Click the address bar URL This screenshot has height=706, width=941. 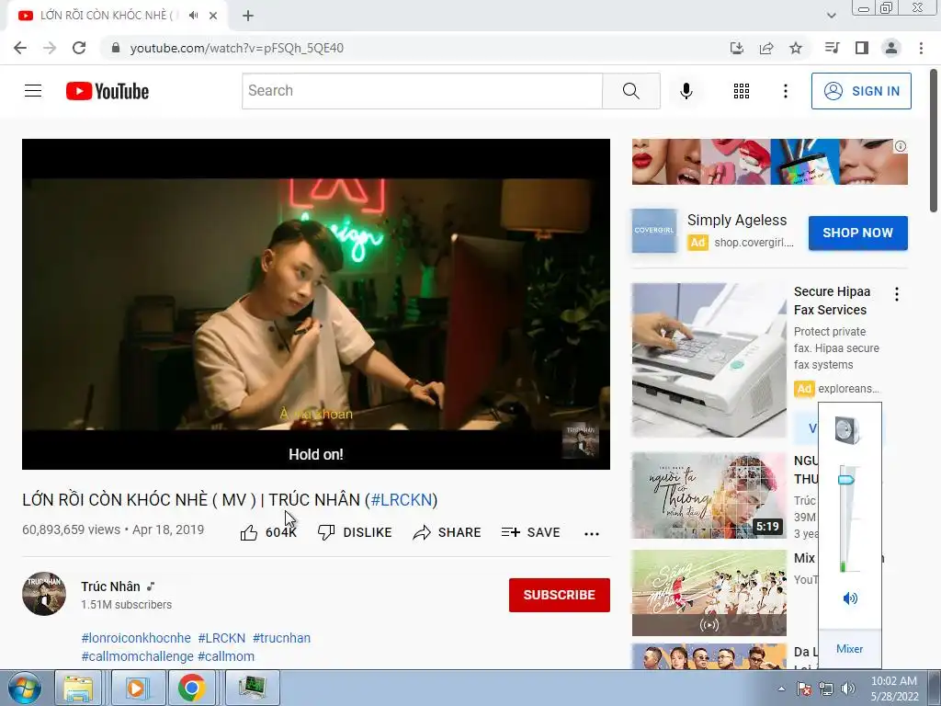(x=236, y=48)
